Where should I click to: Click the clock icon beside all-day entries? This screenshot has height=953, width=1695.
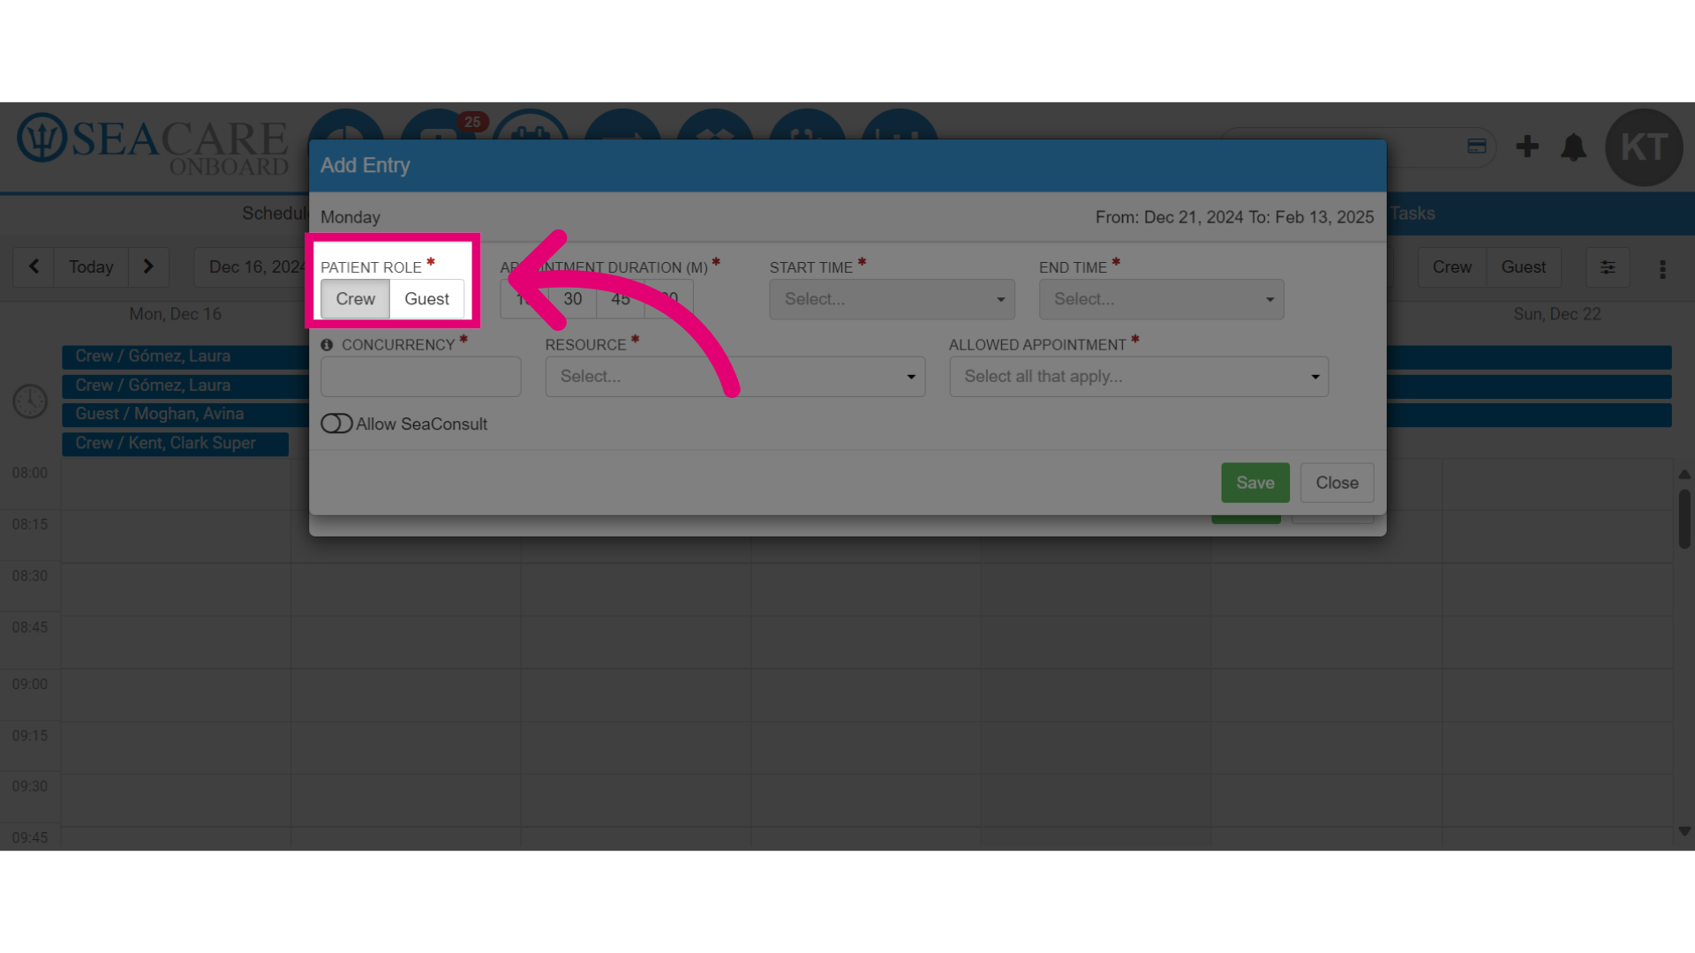pos(30,401)
